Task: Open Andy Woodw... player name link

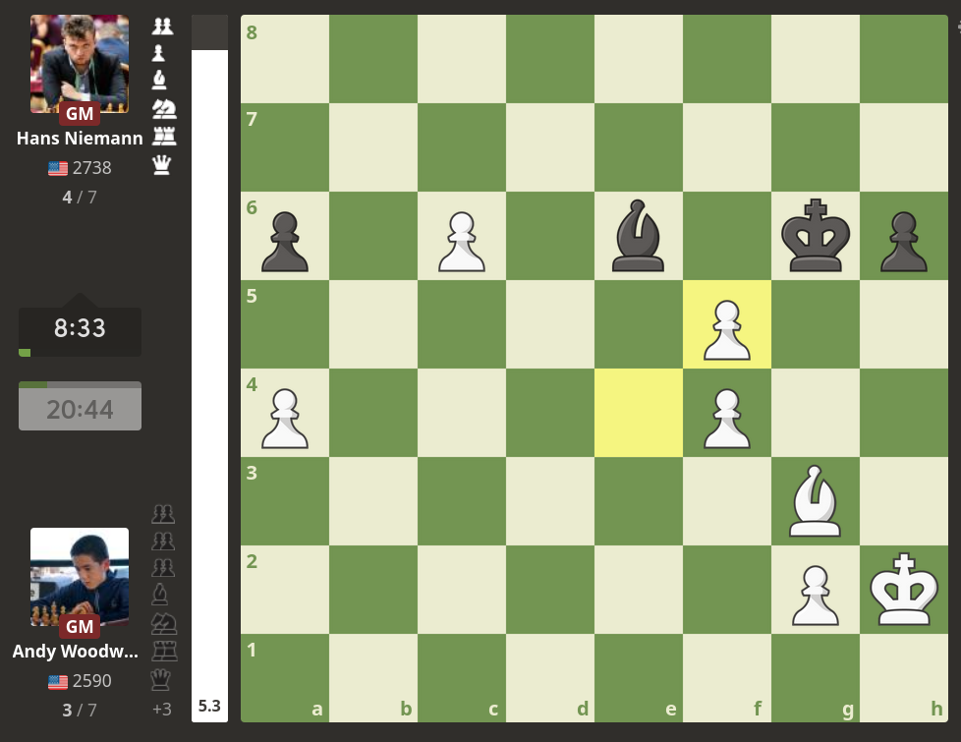Action: point(76,652)
